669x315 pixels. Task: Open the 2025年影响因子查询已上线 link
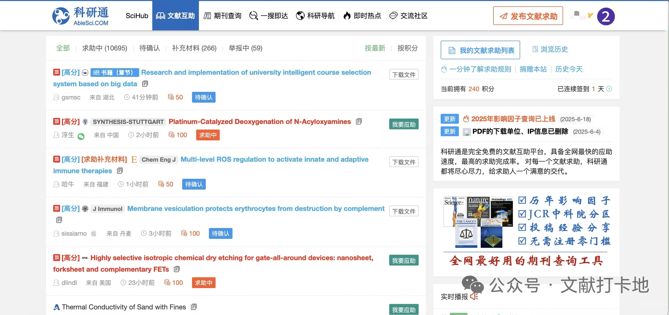tap(513, 119)
